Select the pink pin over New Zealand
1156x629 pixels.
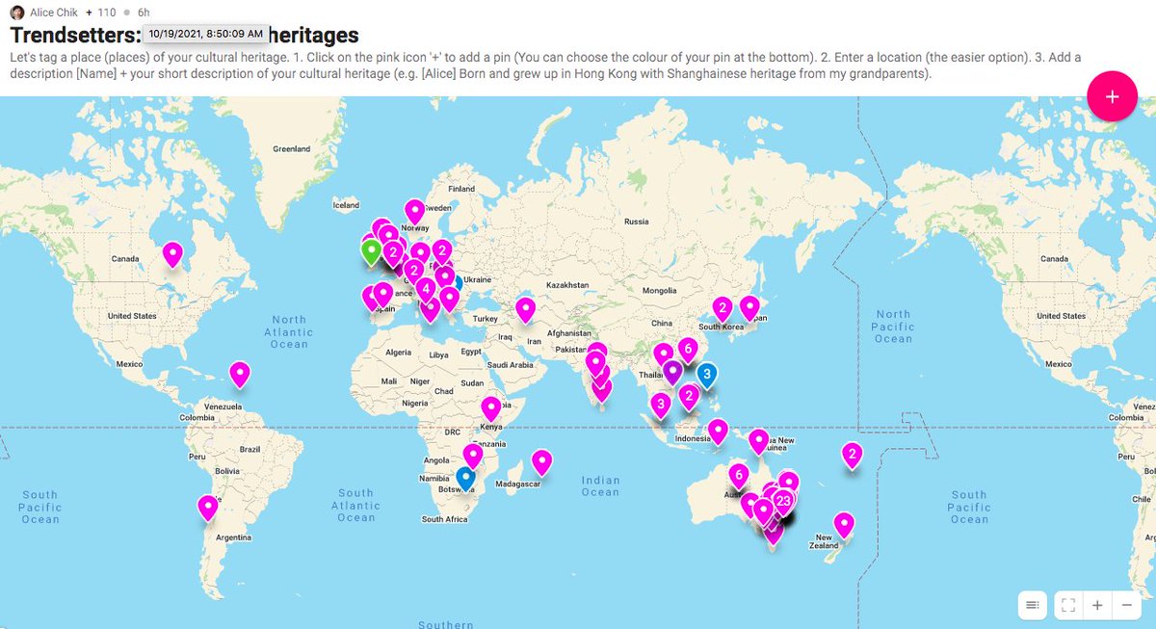844,524
